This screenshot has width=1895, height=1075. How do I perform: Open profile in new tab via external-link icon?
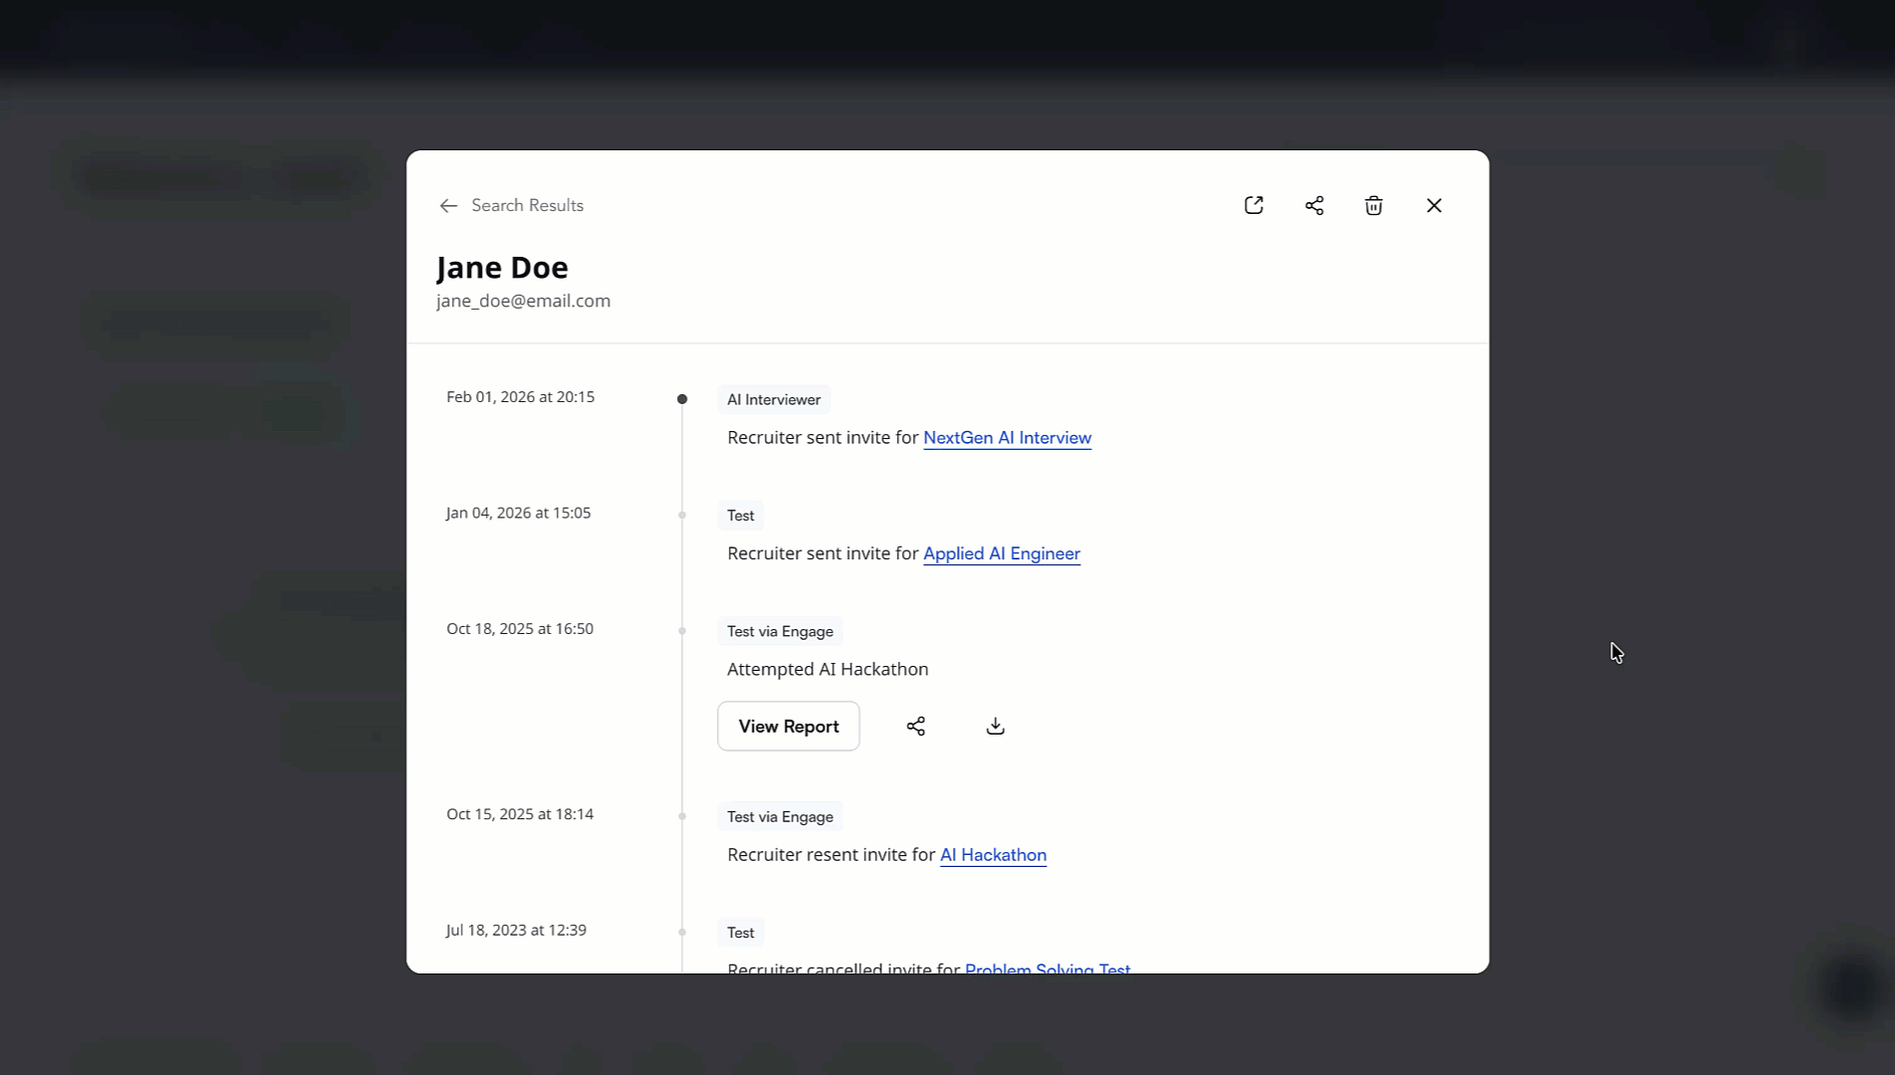tap(1254, 205)
